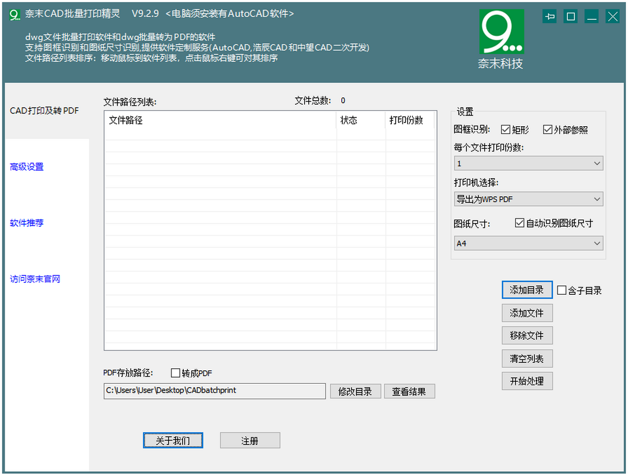Open the 打印机选择 dropdown showing 导出为WPS PDF
Viewport: 628px width, 475px height.
click(529, 199)
